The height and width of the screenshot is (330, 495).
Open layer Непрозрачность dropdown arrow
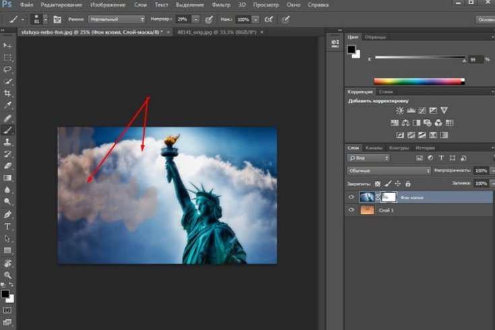pos(492,171)
